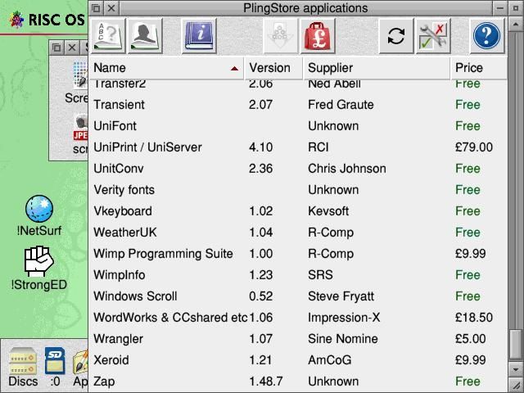
Task: Open the blue information book icon
Action: pos(198,36)
